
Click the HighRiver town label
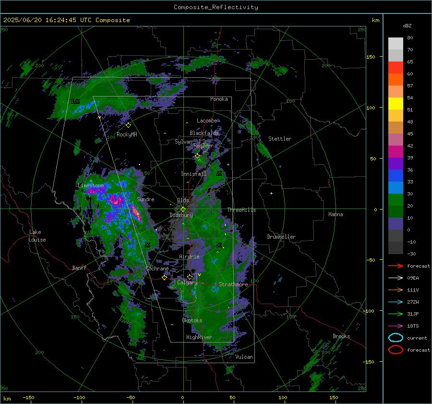coord(199,337)
